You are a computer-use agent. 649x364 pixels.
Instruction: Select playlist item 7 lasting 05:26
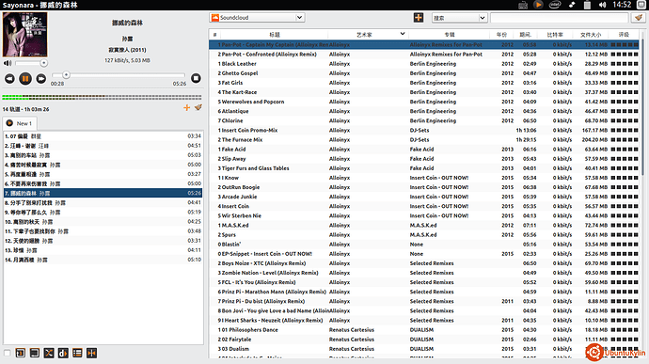pos(103,193)
